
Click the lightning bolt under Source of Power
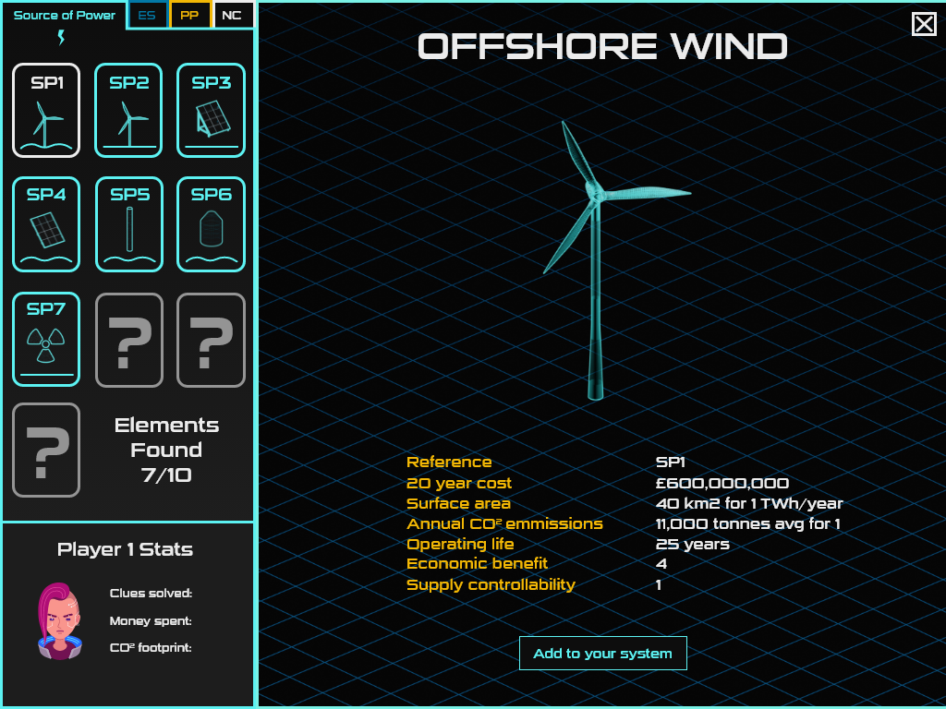(x=62, y=38)
